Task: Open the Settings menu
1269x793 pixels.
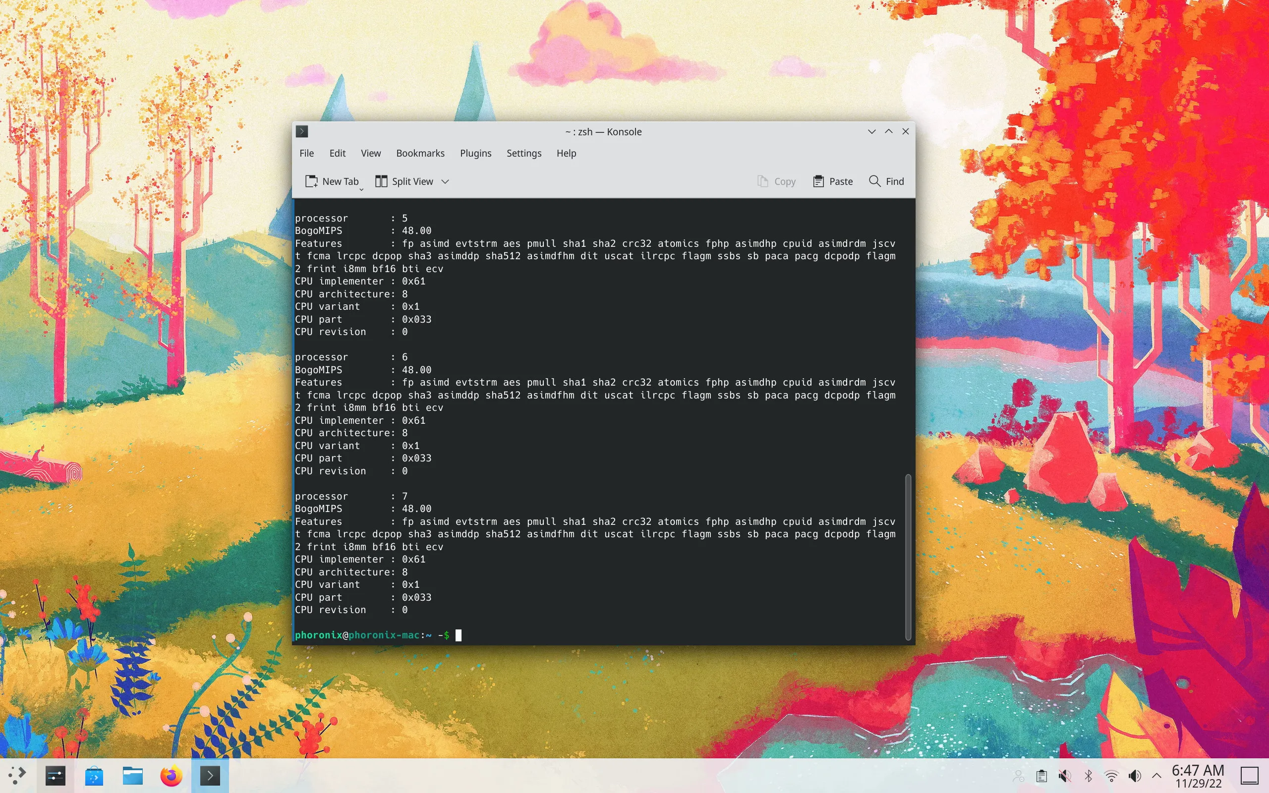Action: [524, 153]
